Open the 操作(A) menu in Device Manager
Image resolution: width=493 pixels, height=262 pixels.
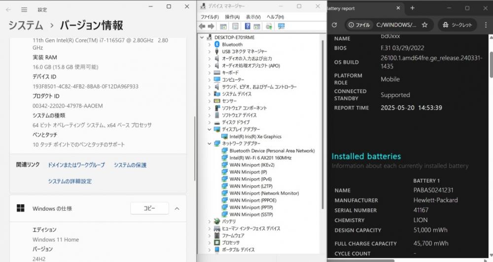coord(232,17)
